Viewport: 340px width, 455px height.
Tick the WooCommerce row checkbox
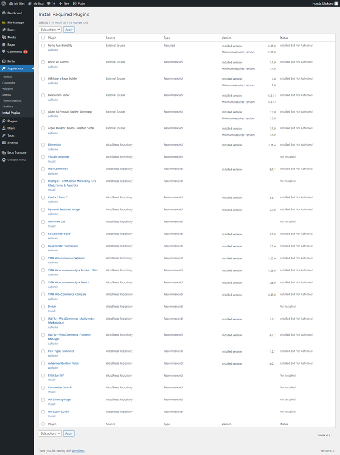43,169
